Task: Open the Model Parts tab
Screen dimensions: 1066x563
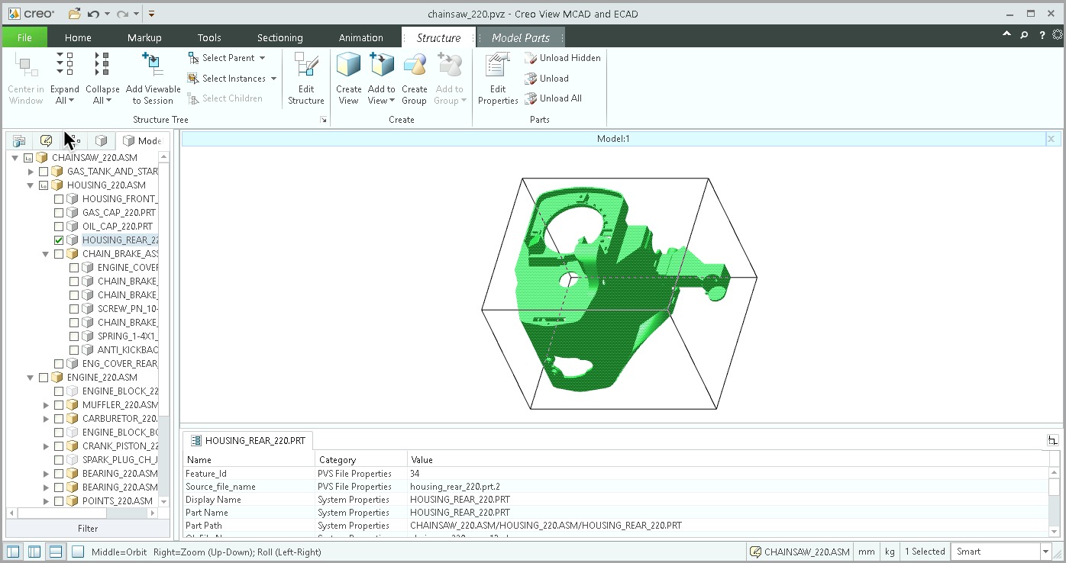Action: pyautogui.click(x=521, y=37)
